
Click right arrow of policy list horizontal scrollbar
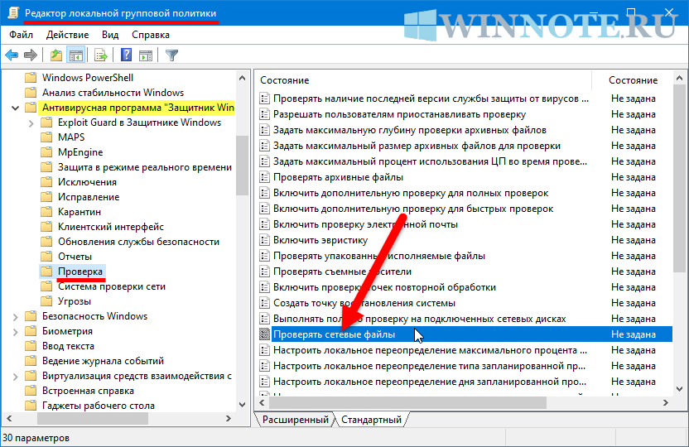point(666,402)
